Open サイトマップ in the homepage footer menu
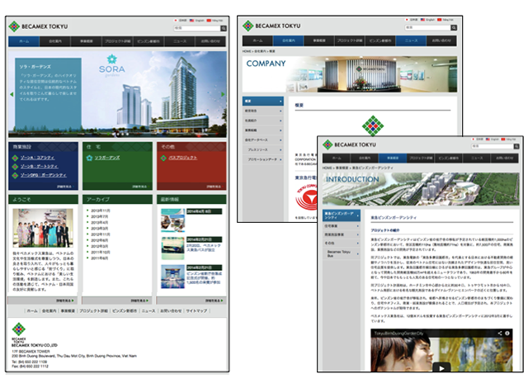The width and height of the screenshot is (528, 388). [x=196, y=311]
